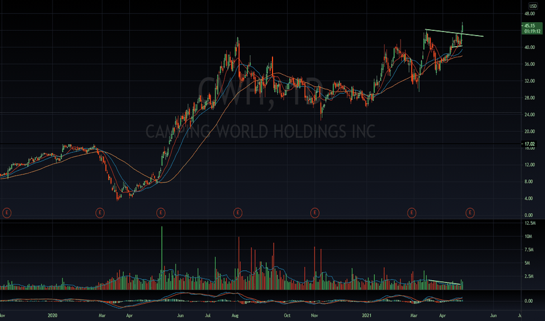Click the 20.00 price axis label

[x=529, y=131]
